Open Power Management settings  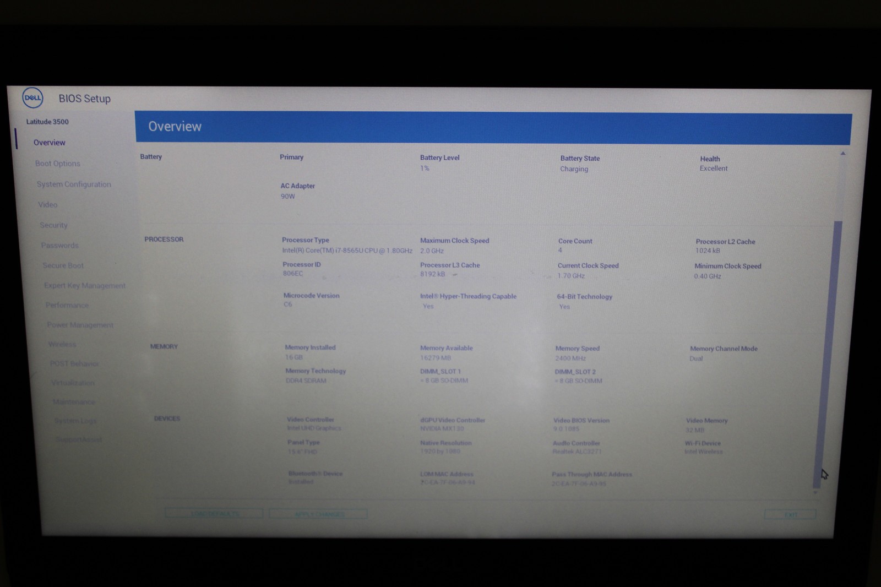click(x=80, y=325)
